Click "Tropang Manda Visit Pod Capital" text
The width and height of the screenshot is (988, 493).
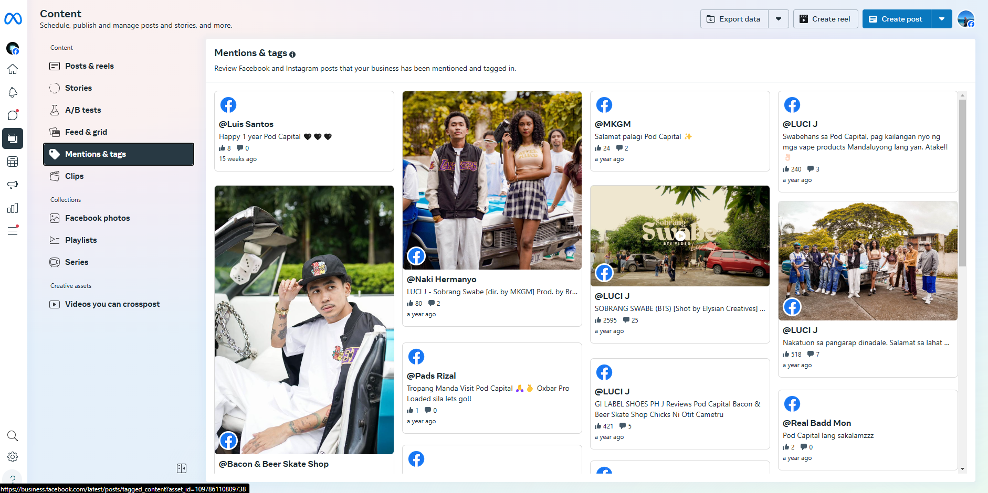[x=488, y=394]
